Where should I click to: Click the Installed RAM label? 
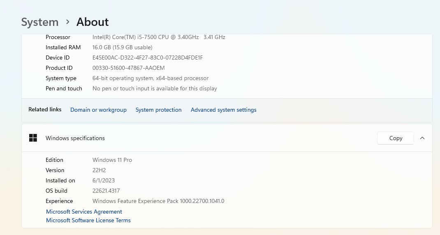tap(63, 47)
